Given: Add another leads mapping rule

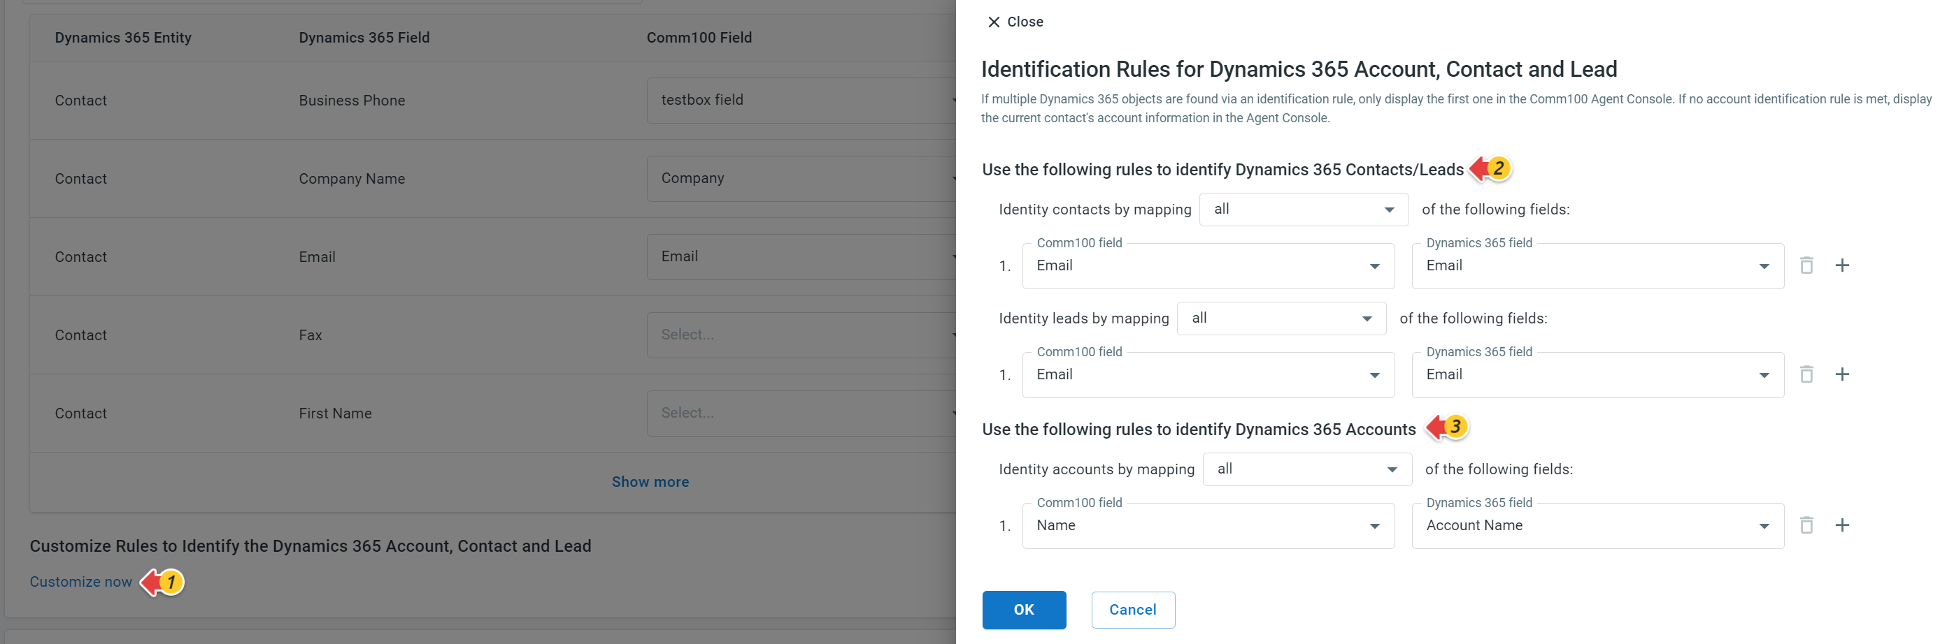Looking at the screenshot, I should pos(1842,374).
